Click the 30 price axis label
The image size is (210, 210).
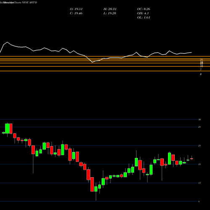click(199, 120)
